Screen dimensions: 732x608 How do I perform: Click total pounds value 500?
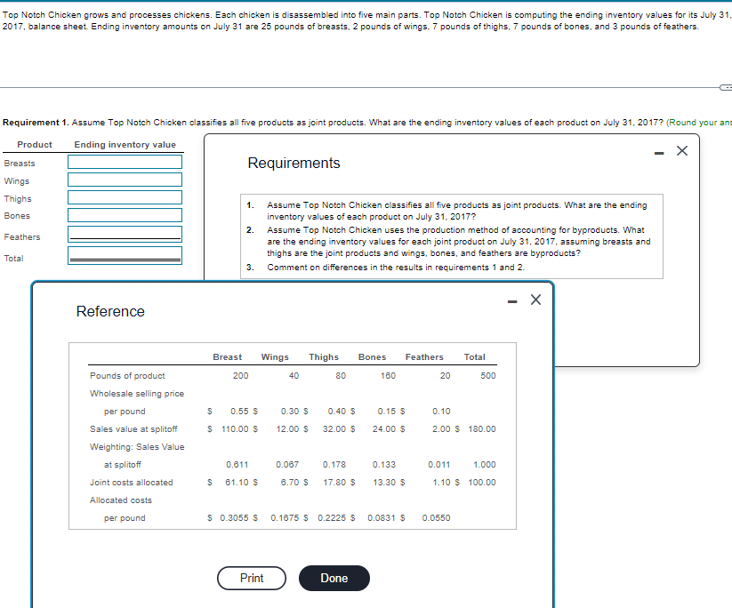488,376
